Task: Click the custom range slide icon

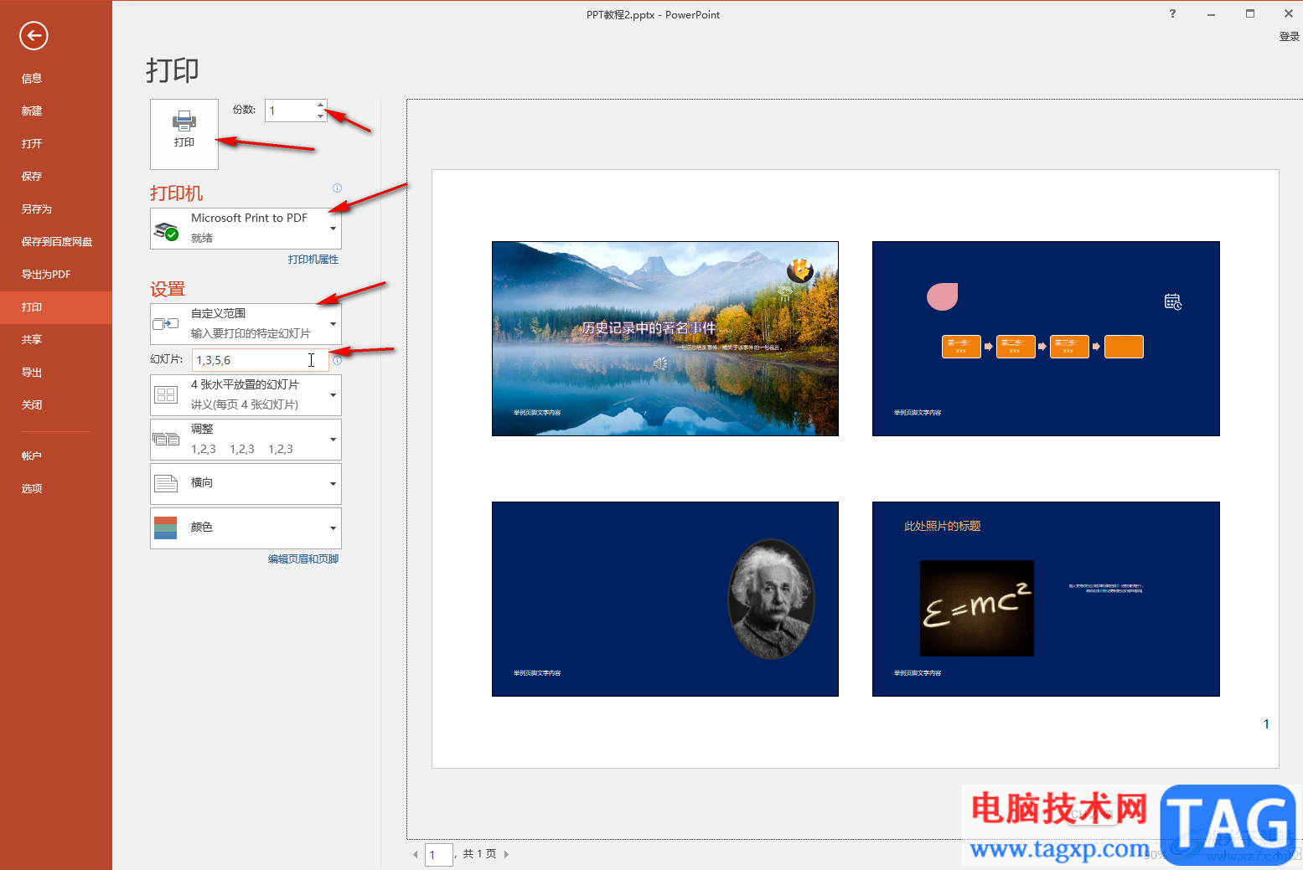Action: [x=166, y=323]
